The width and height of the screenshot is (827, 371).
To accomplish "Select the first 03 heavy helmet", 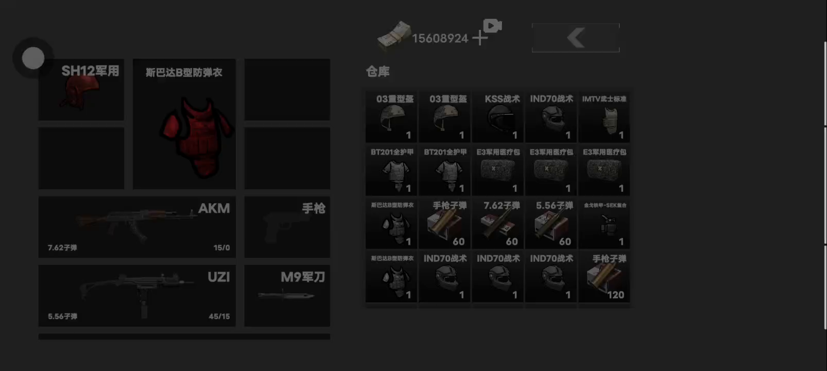I will click(x=391, y=117).
